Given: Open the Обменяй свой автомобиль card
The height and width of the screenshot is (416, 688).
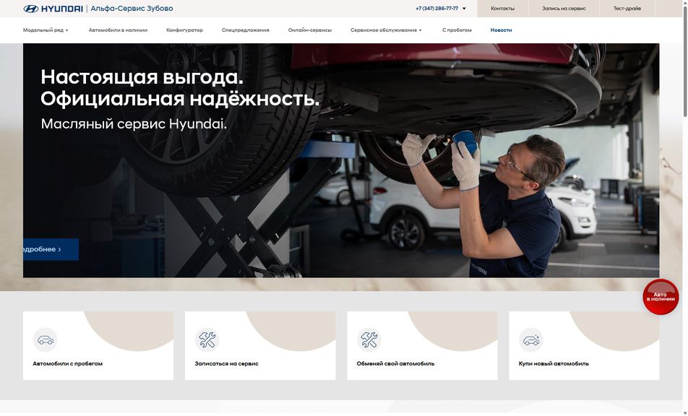Looking at the screenshot, I should tap(422, 345).
